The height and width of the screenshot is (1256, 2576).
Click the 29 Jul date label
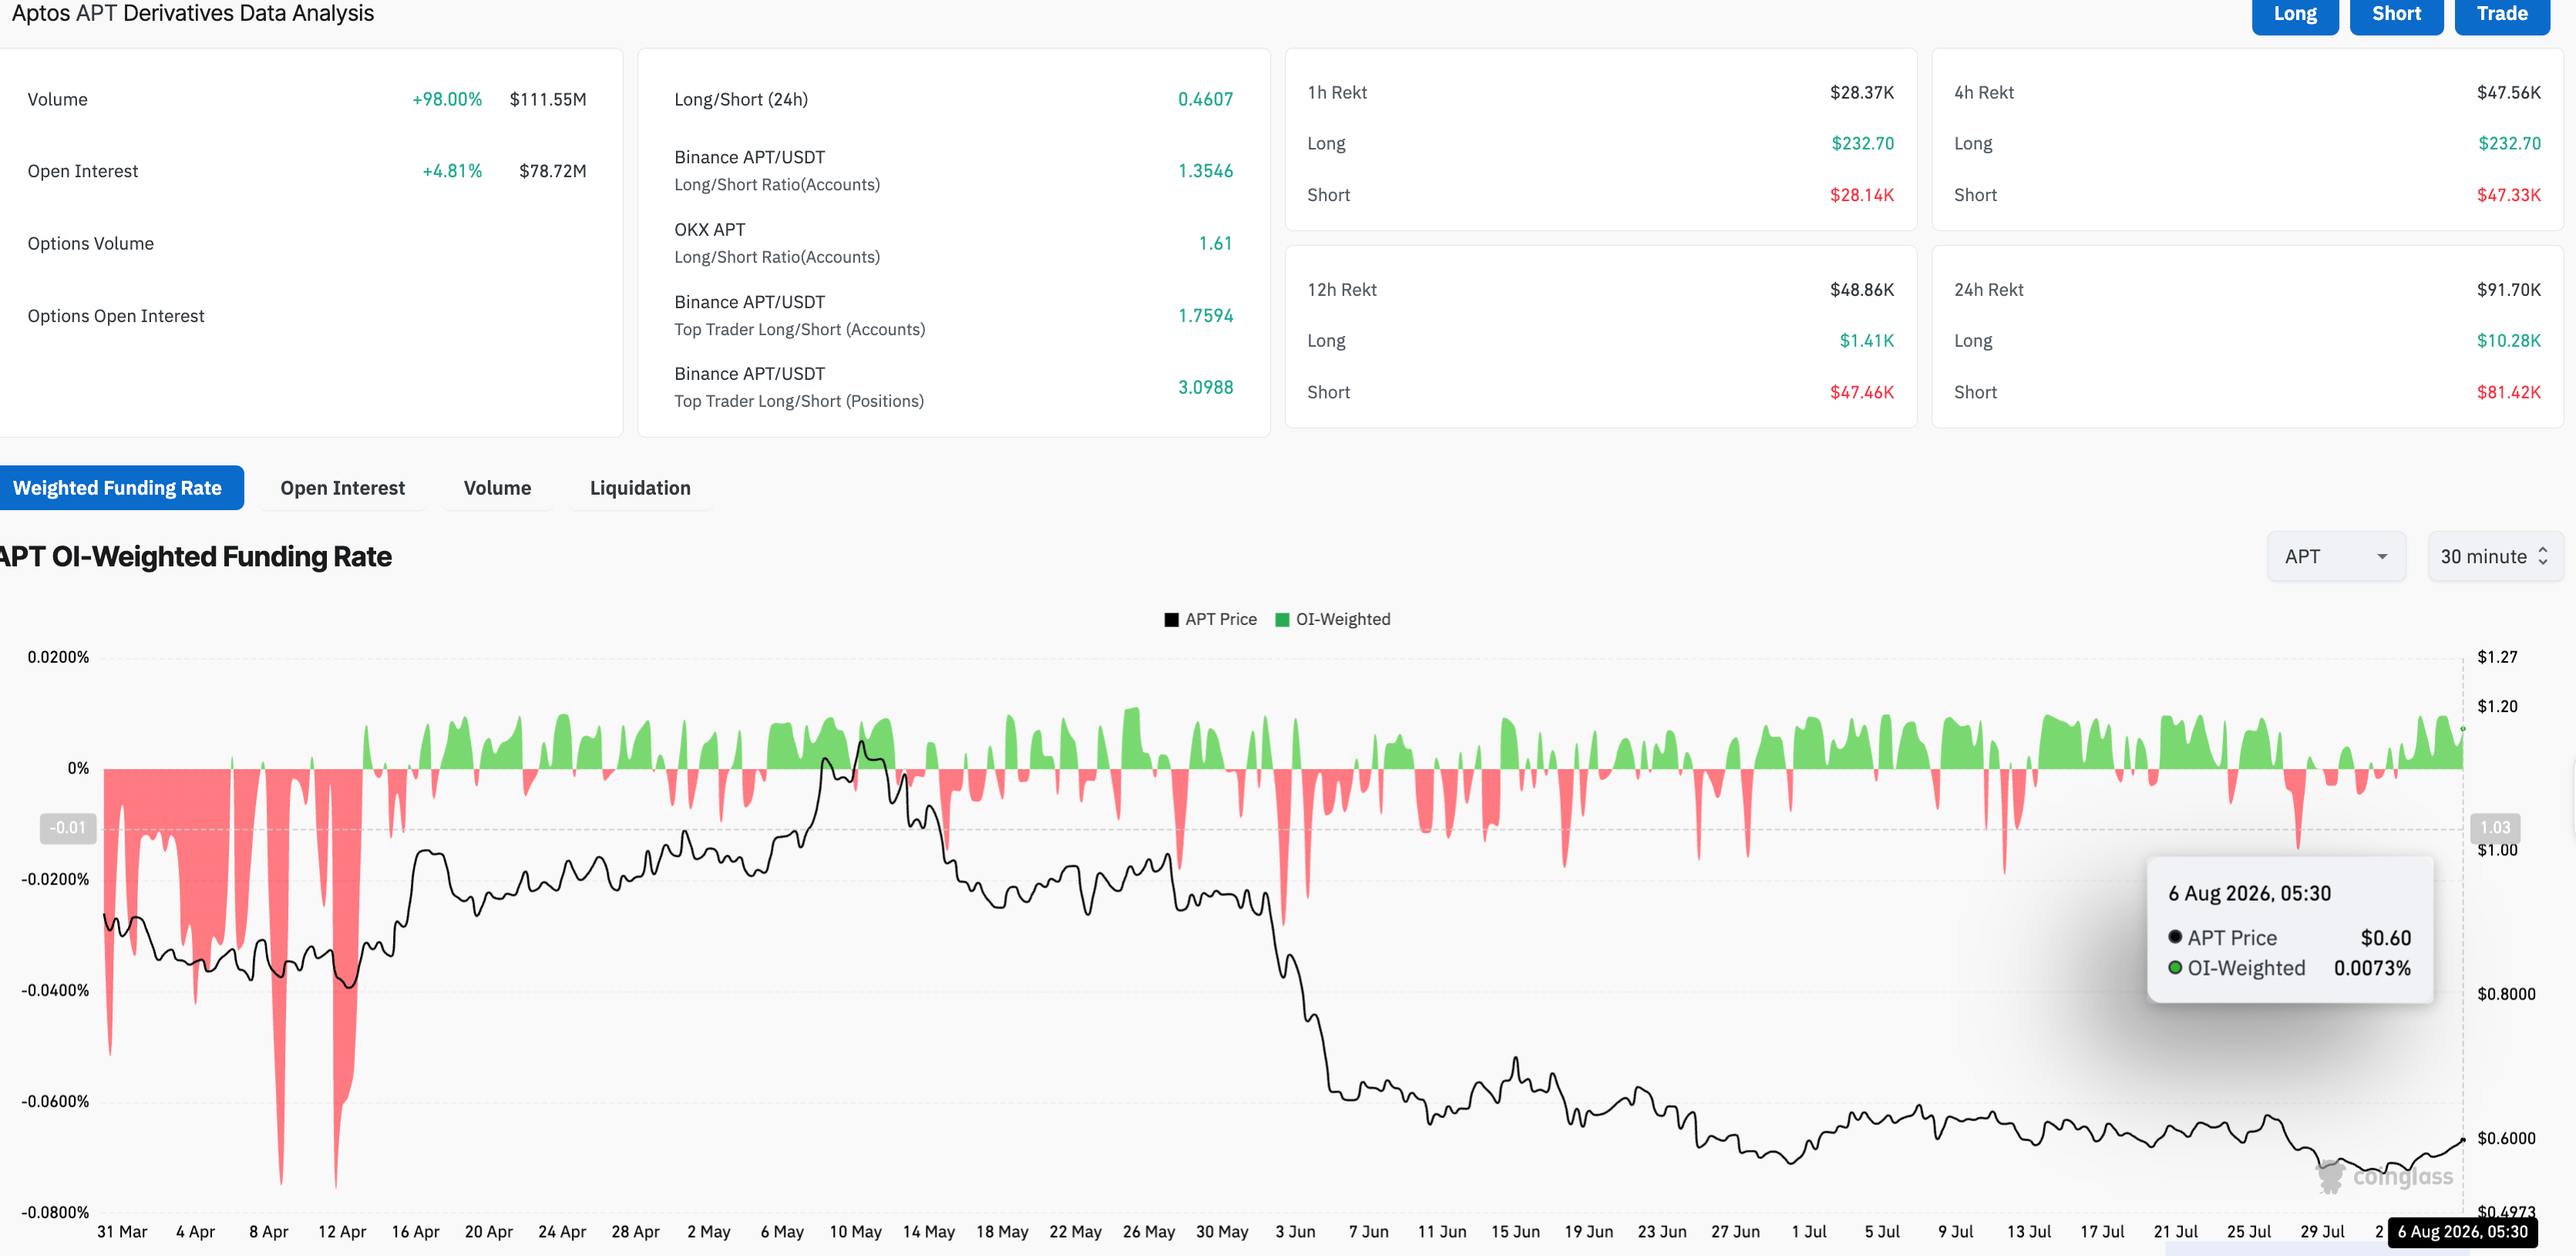2322,1232
